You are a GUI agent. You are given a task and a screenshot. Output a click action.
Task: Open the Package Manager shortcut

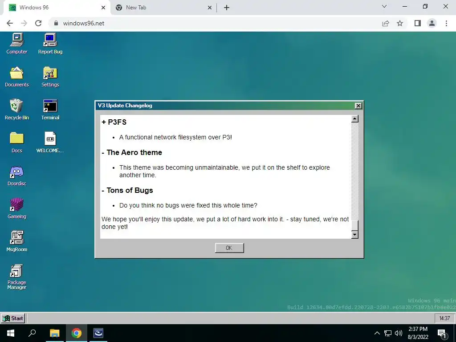16,277
